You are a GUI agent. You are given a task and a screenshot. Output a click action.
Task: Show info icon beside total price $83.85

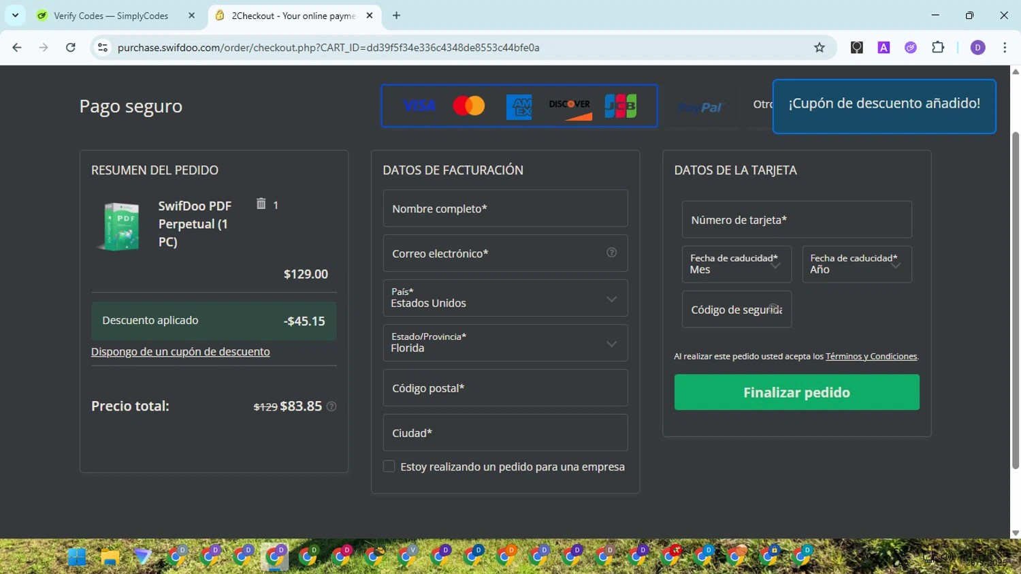(x=331, y=406)
